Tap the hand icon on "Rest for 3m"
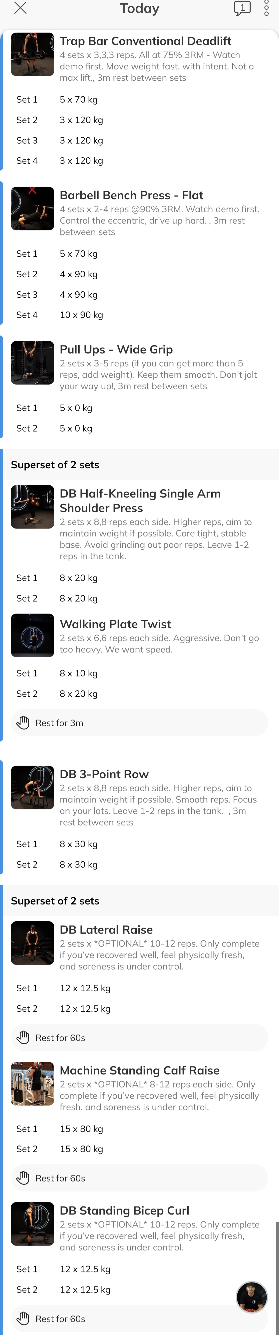 (24, 722)
